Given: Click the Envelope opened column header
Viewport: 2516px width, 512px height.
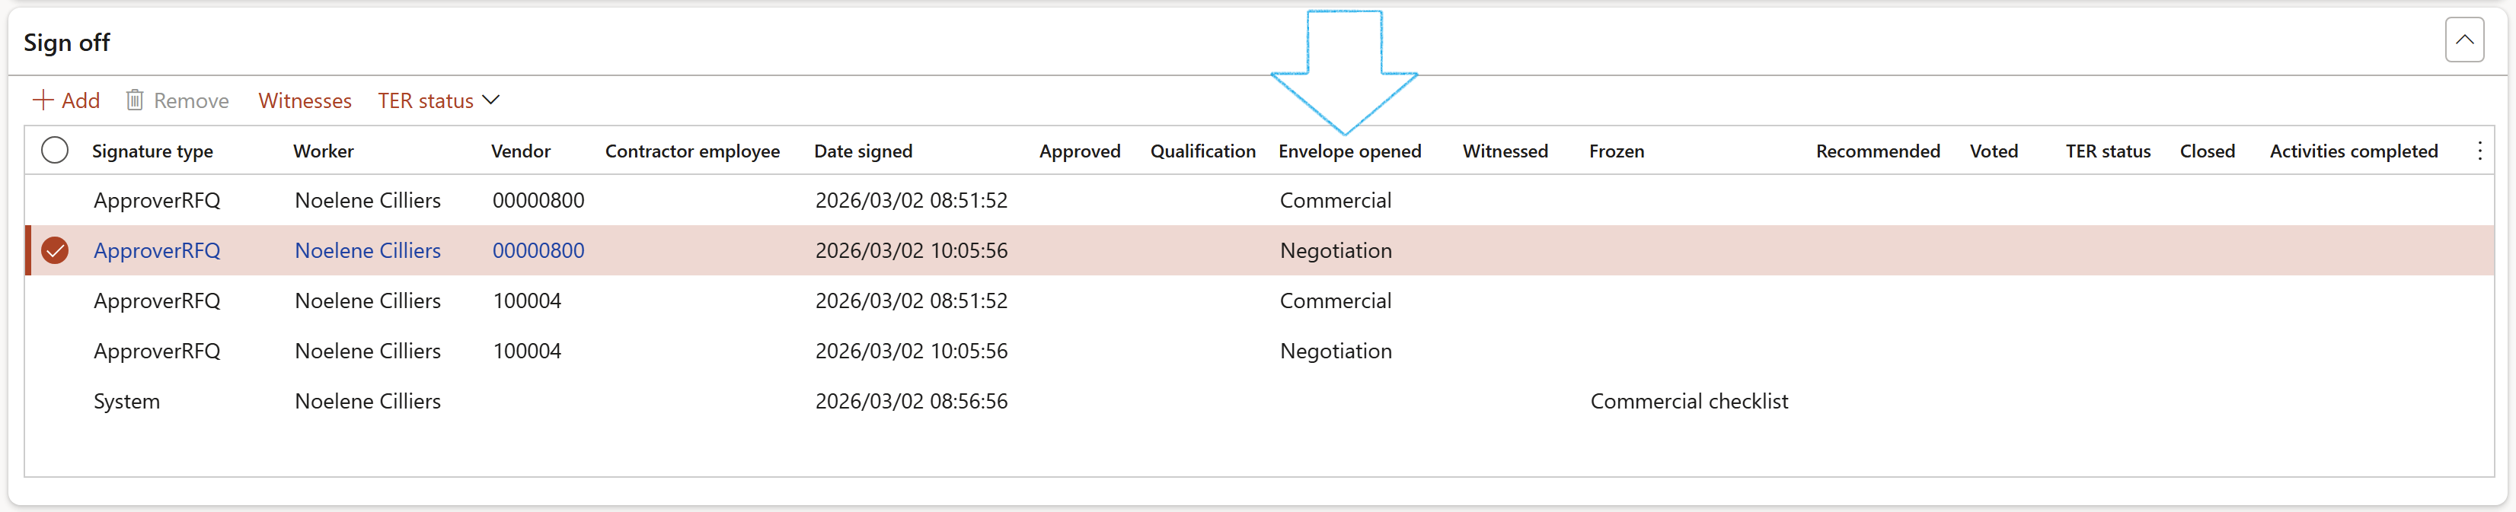Looking at the screenshot, I should 1349,151.
